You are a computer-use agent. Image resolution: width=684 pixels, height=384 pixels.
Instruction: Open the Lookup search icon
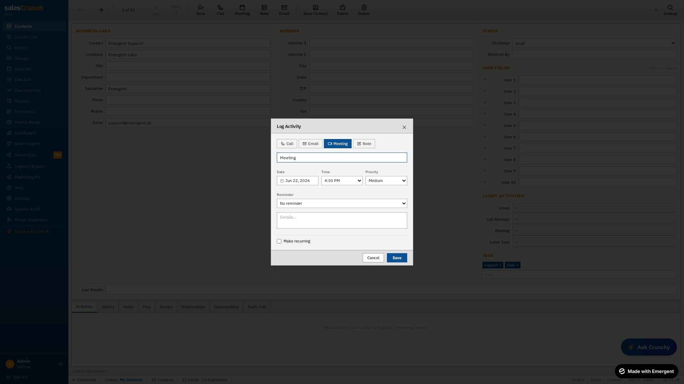(670, 10)
